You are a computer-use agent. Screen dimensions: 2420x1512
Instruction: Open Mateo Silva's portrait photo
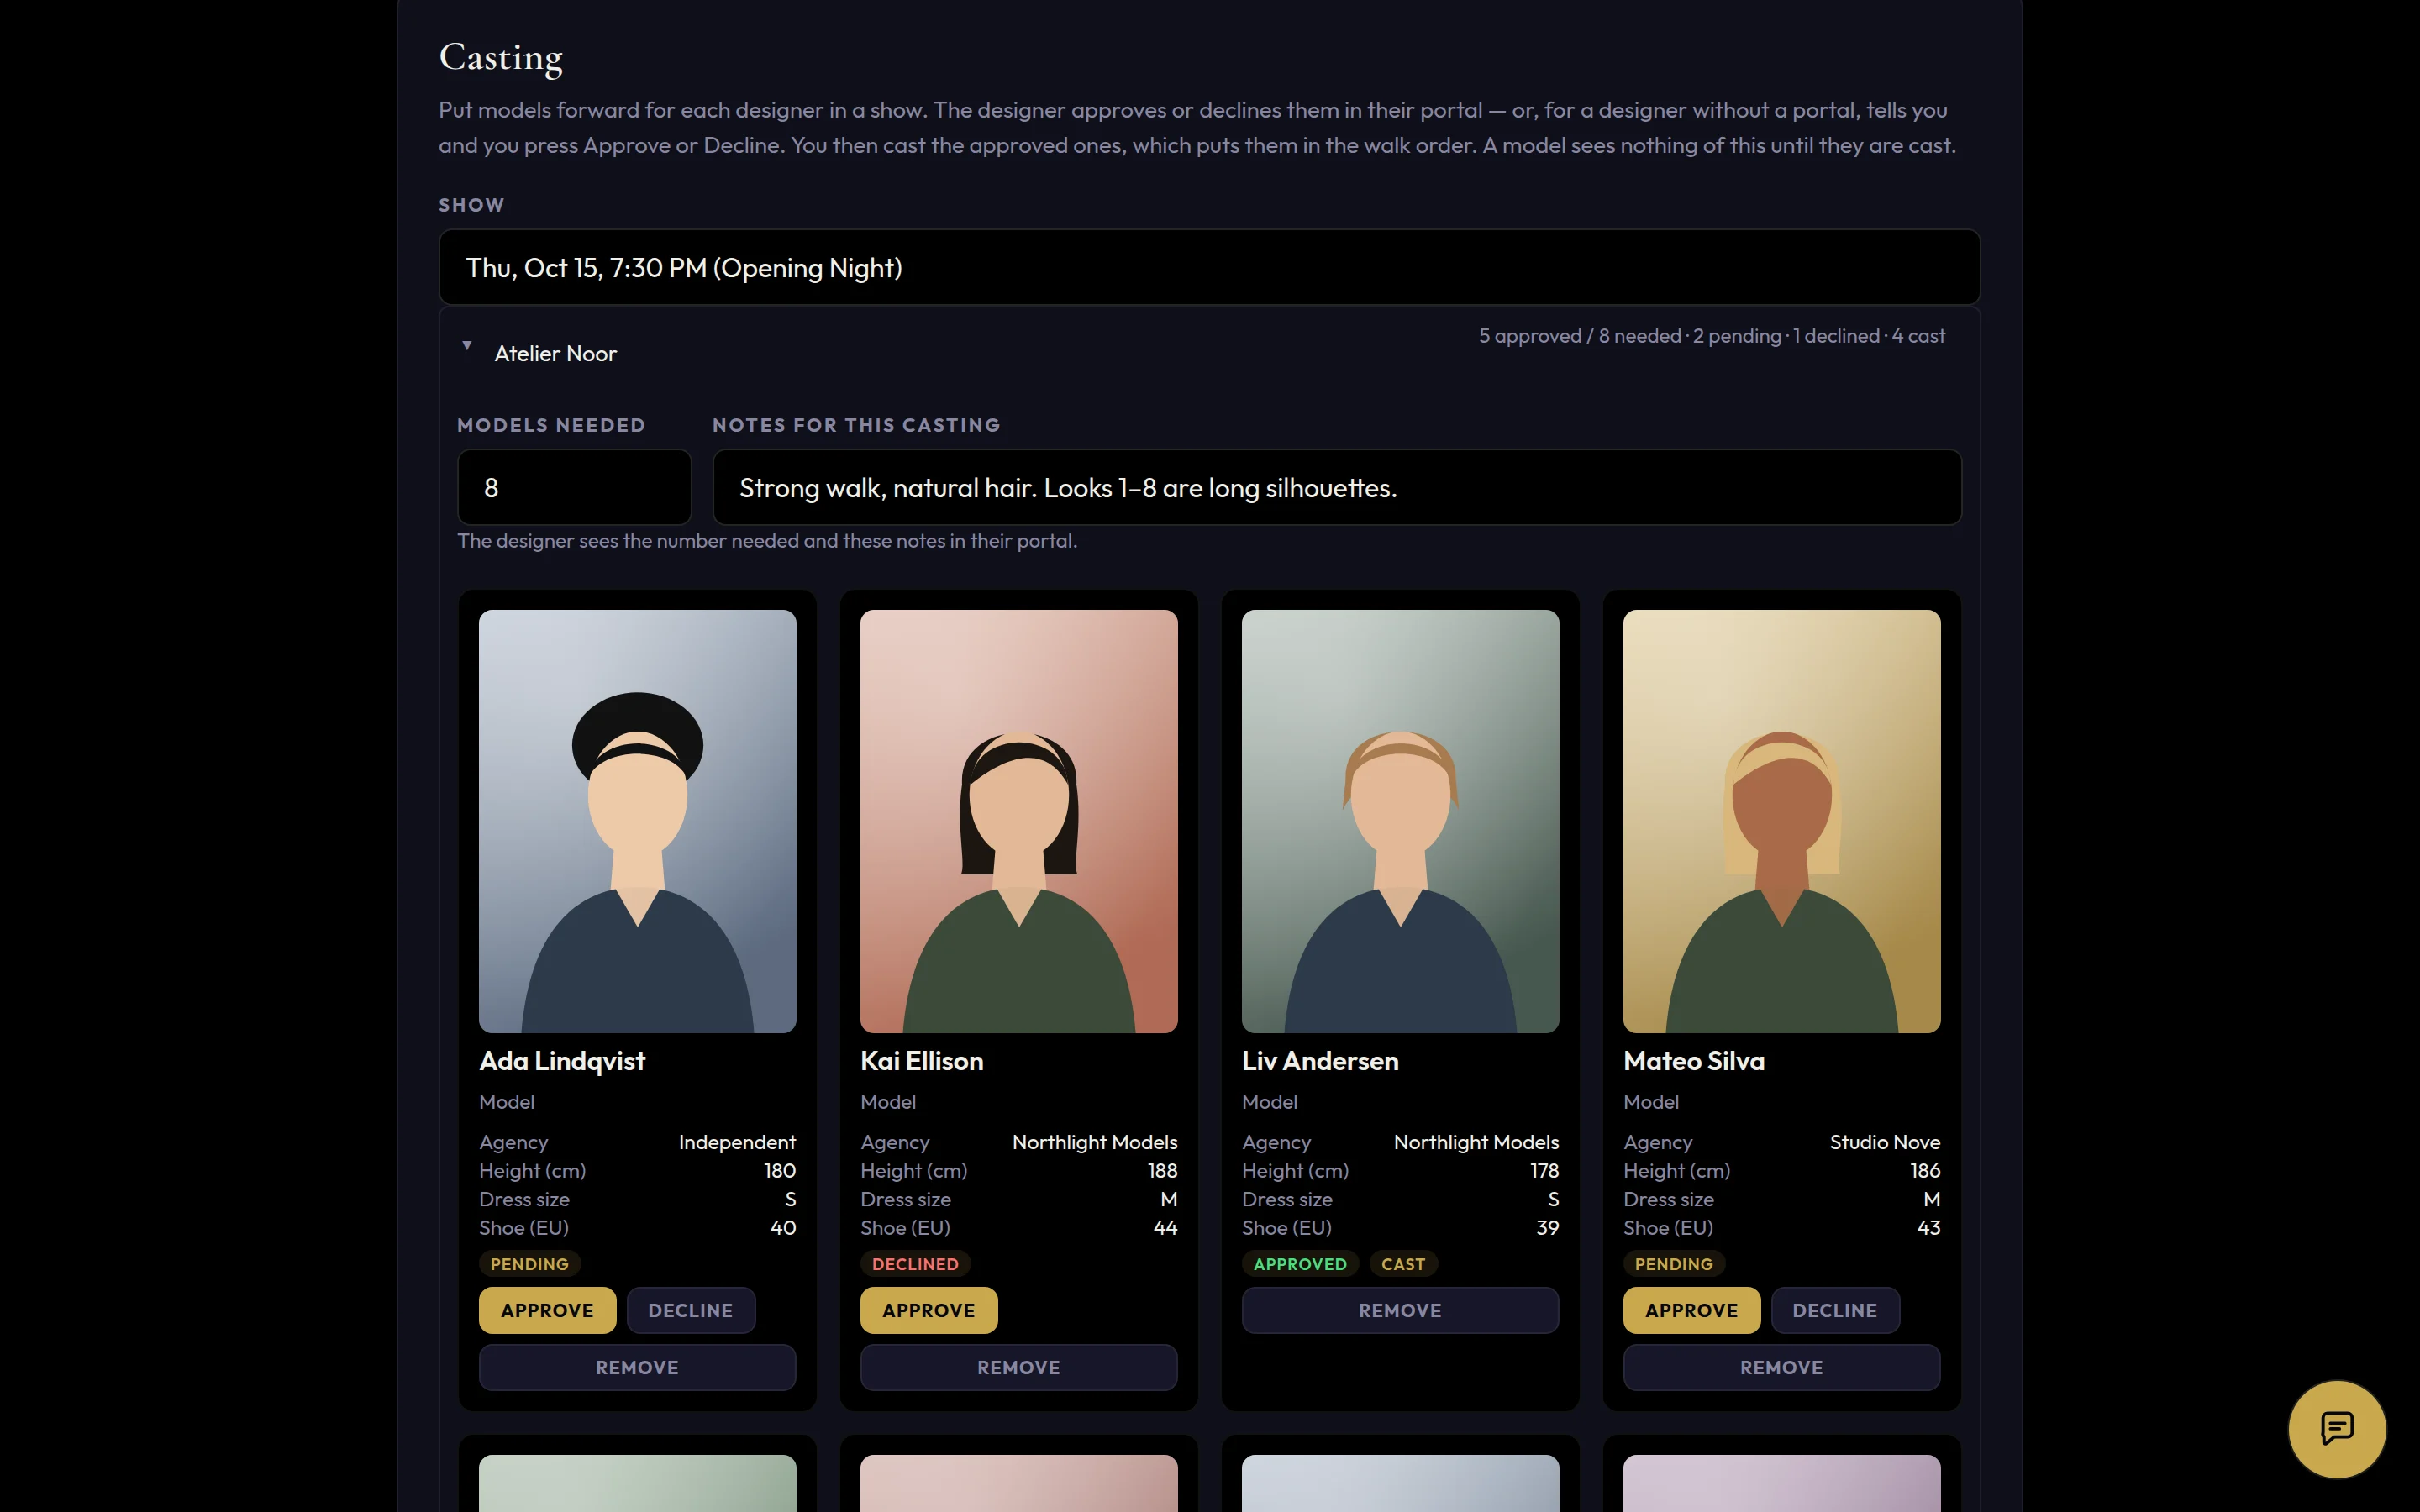[x=1781, y=821]
